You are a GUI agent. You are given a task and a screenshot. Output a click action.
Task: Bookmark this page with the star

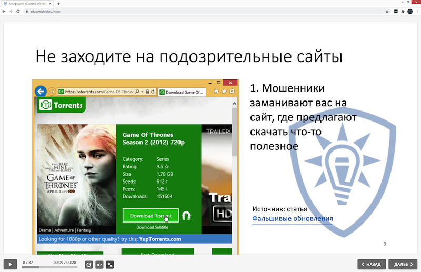pyautogui.click(x=387, y=11)
